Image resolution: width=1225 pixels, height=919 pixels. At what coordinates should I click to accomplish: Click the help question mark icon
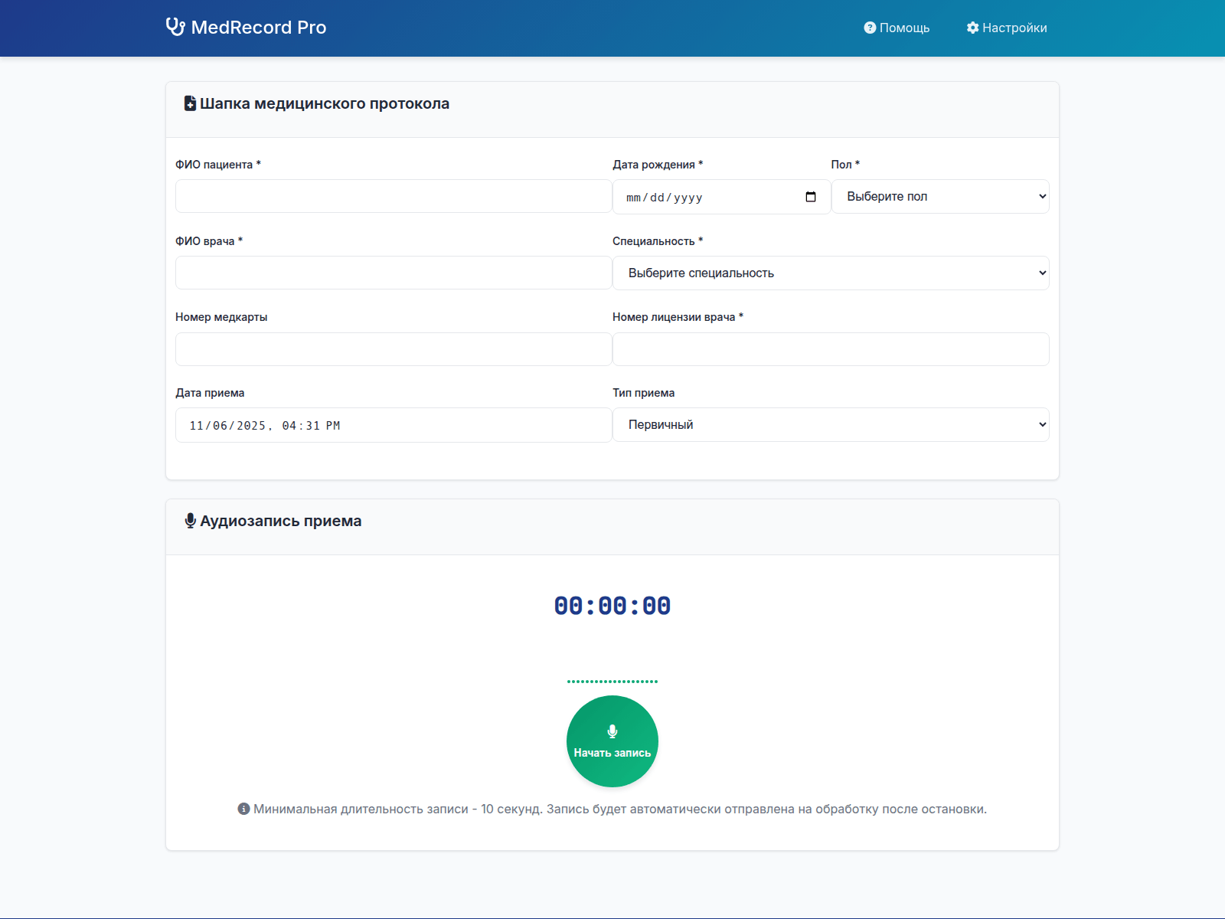[x=870, y=28]
